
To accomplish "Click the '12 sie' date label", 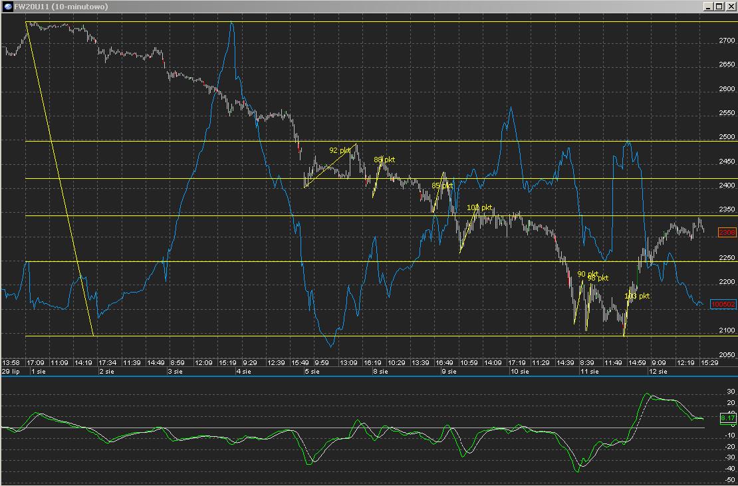I will 658,372.
